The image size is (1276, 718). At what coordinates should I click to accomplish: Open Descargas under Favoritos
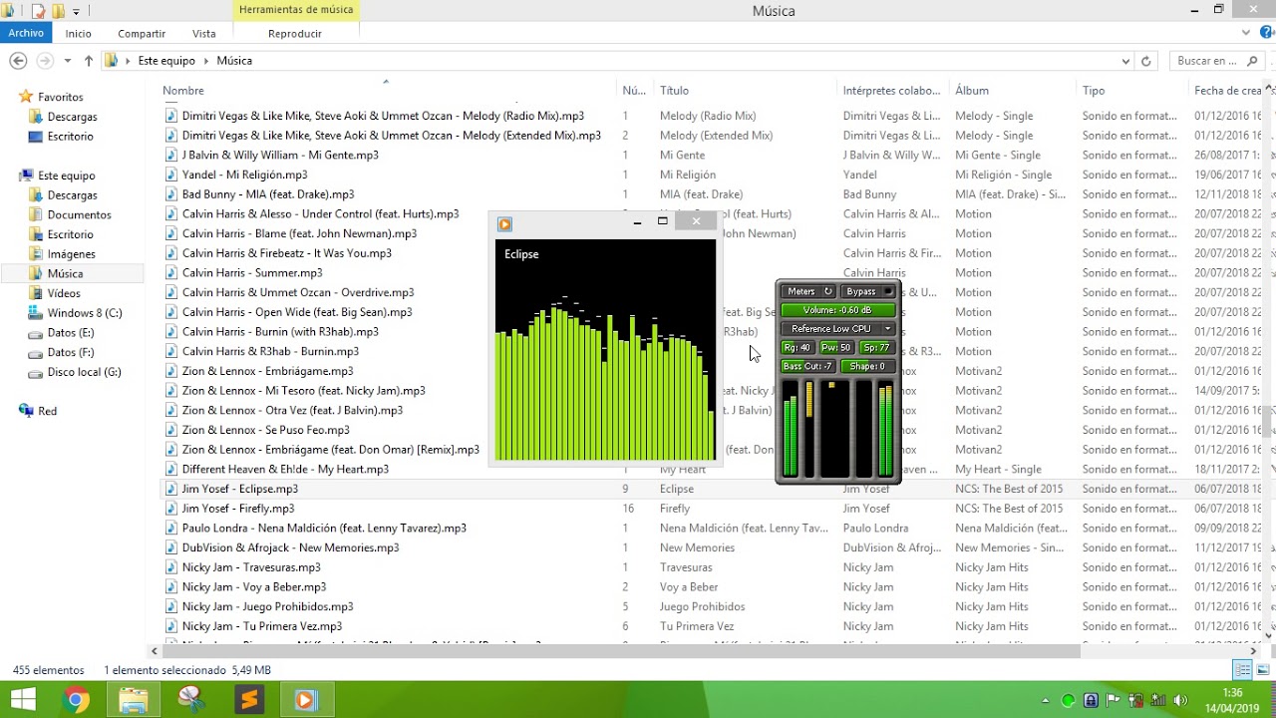tap(72, 117)
